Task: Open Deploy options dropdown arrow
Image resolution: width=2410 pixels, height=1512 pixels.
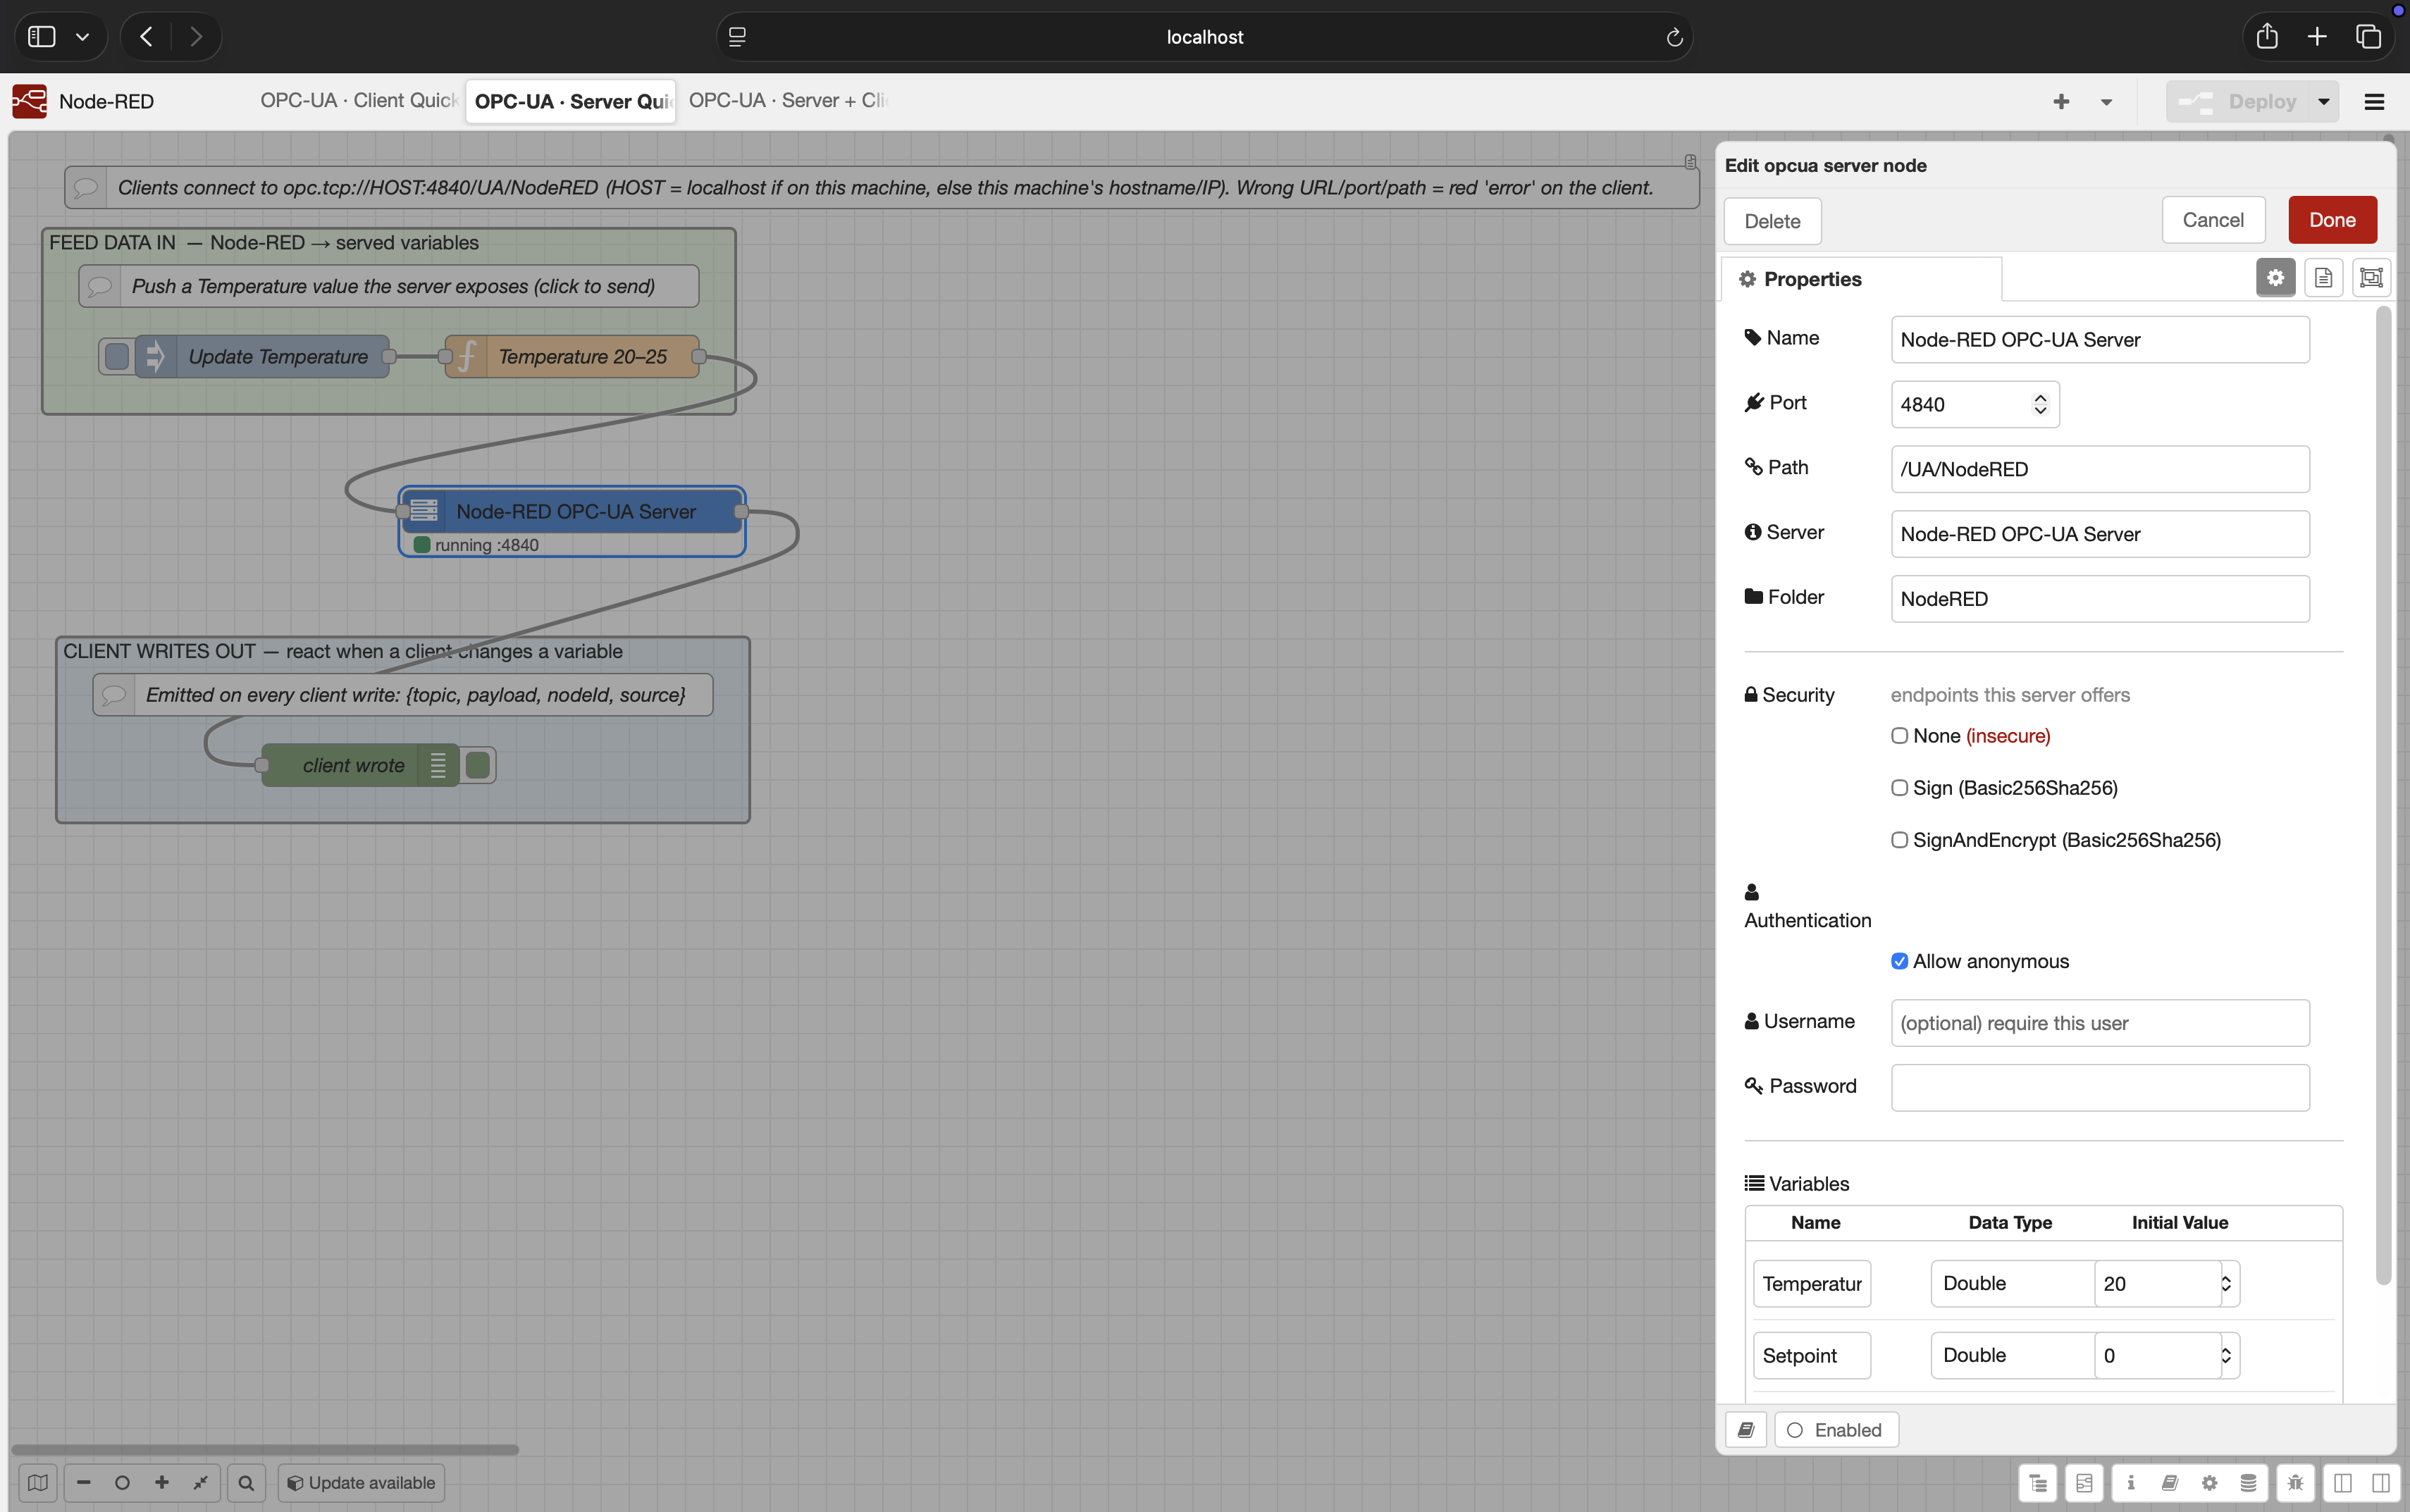Action: pos(2324,102)
